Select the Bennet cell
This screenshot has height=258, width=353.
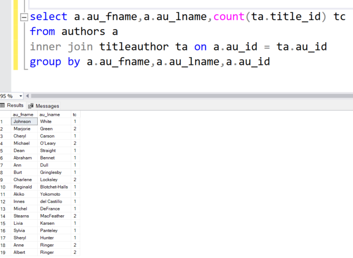click(54, 158)
